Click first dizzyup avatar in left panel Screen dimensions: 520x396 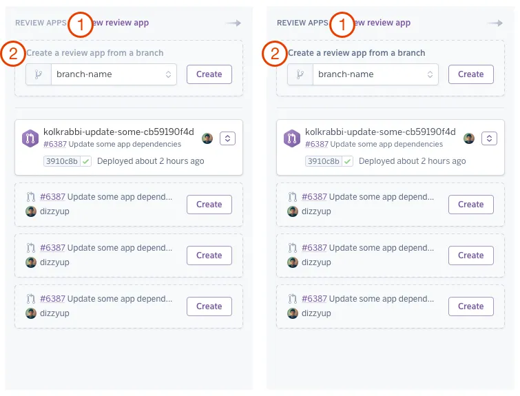(x=31, y=211)
